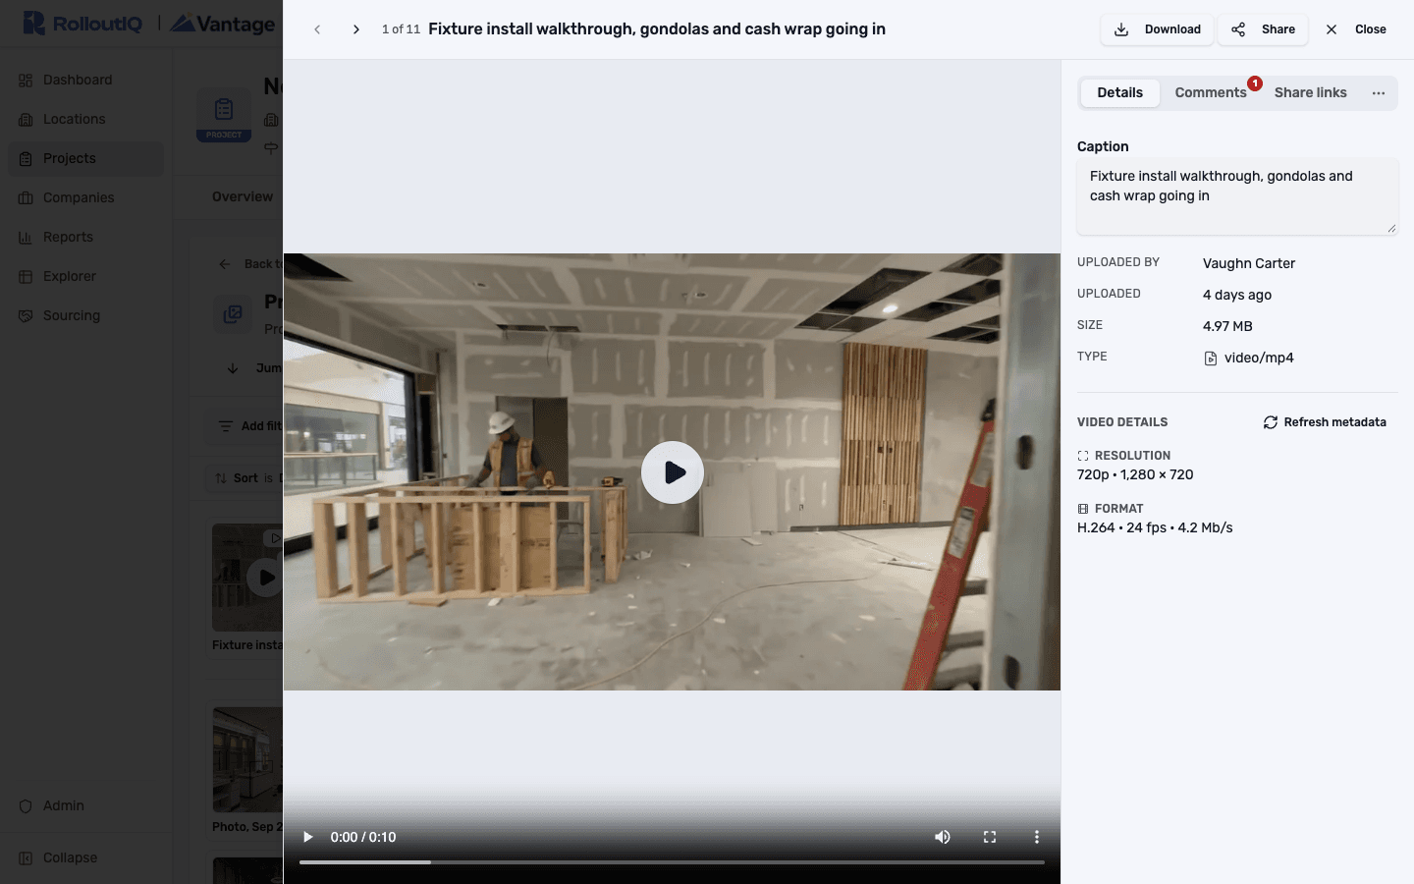Edit the Caption text field
The height and width of the screenshot is (884, 1414).
pos(1237,196)
